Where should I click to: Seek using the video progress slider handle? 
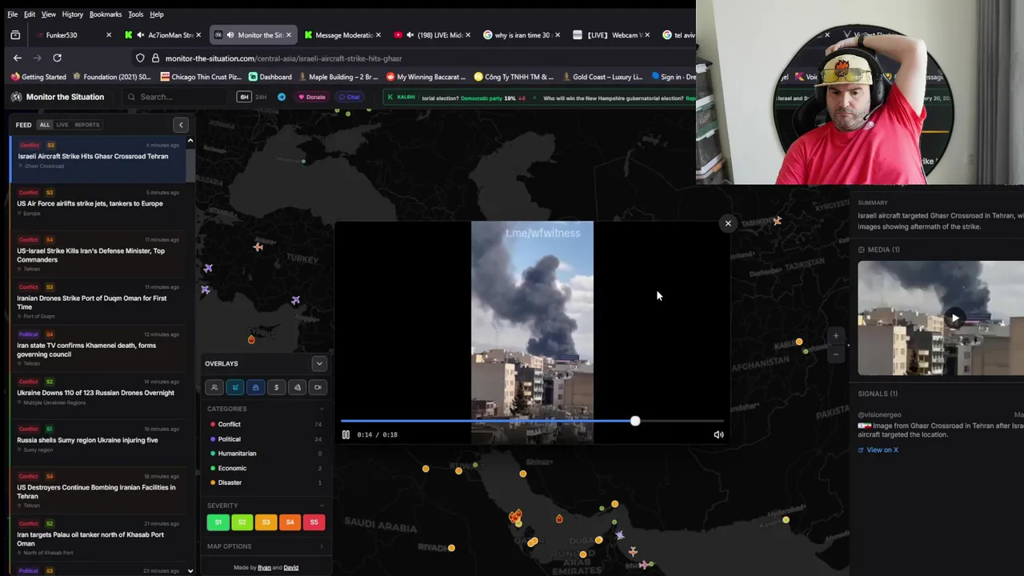(x=635, y=421)
